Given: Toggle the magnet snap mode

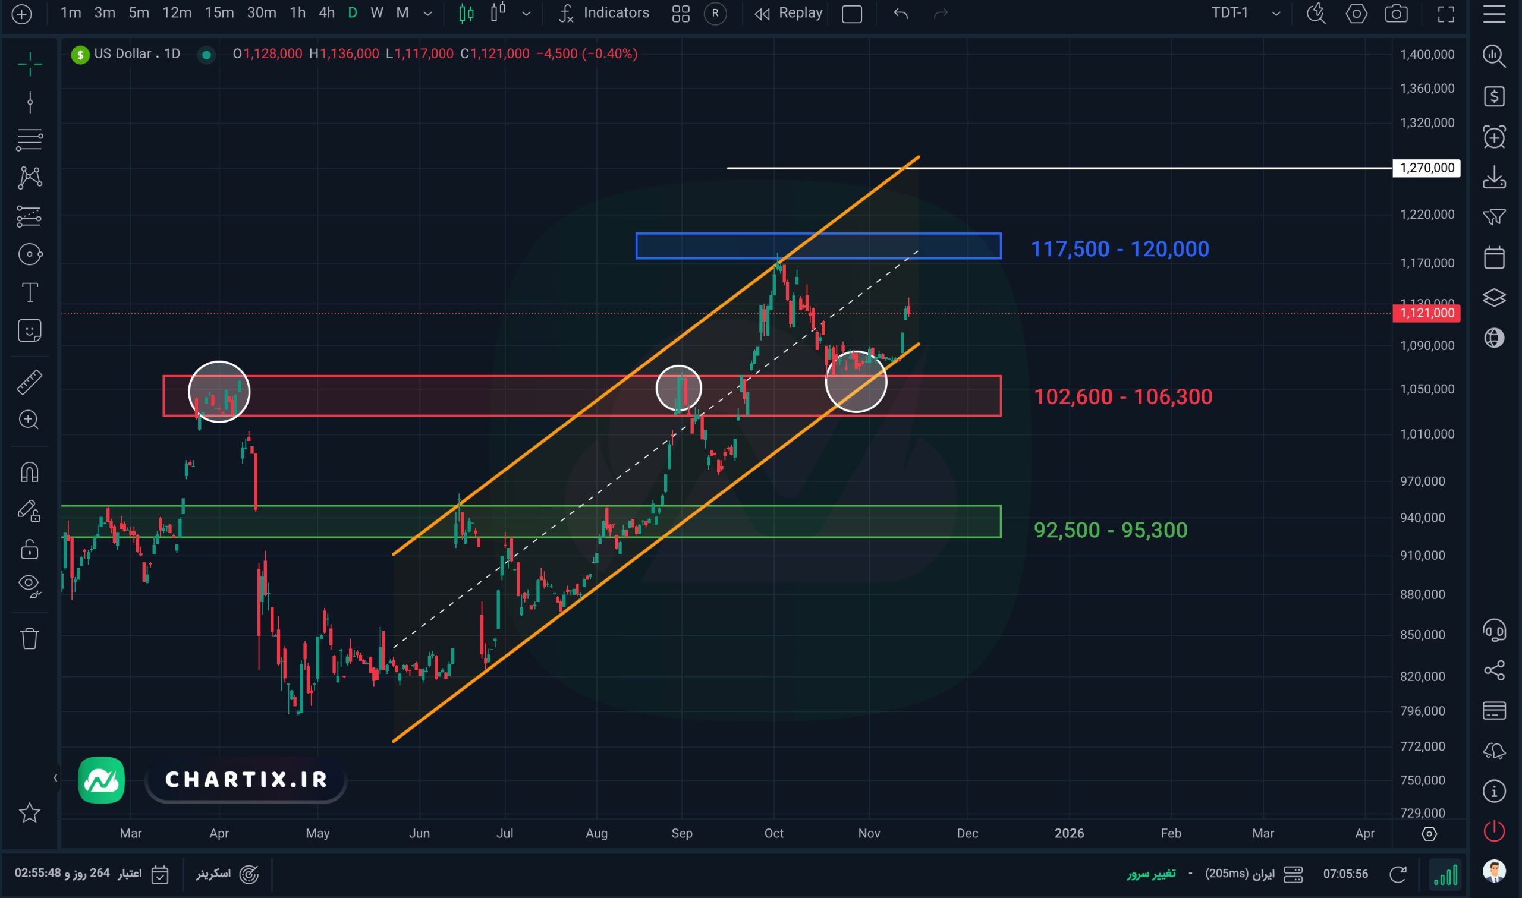Looking at the screenshot, I should tap(29, 471).
